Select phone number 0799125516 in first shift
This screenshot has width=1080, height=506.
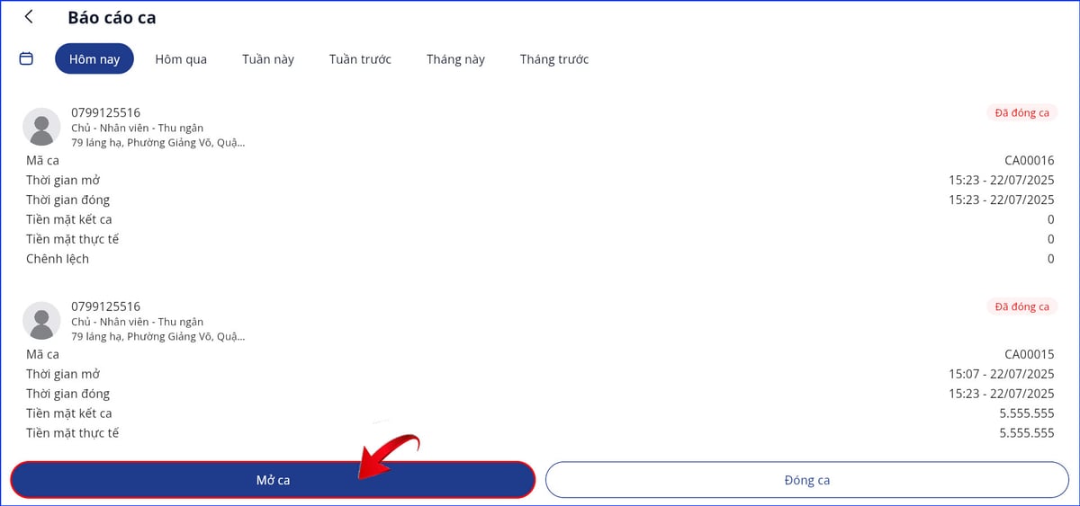[106, 112]
